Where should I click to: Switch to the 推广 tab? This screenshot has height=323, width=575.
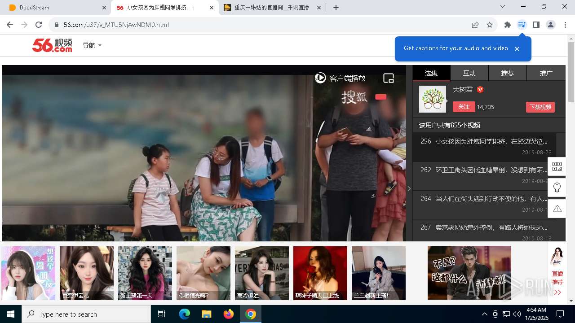coord(546,73)
